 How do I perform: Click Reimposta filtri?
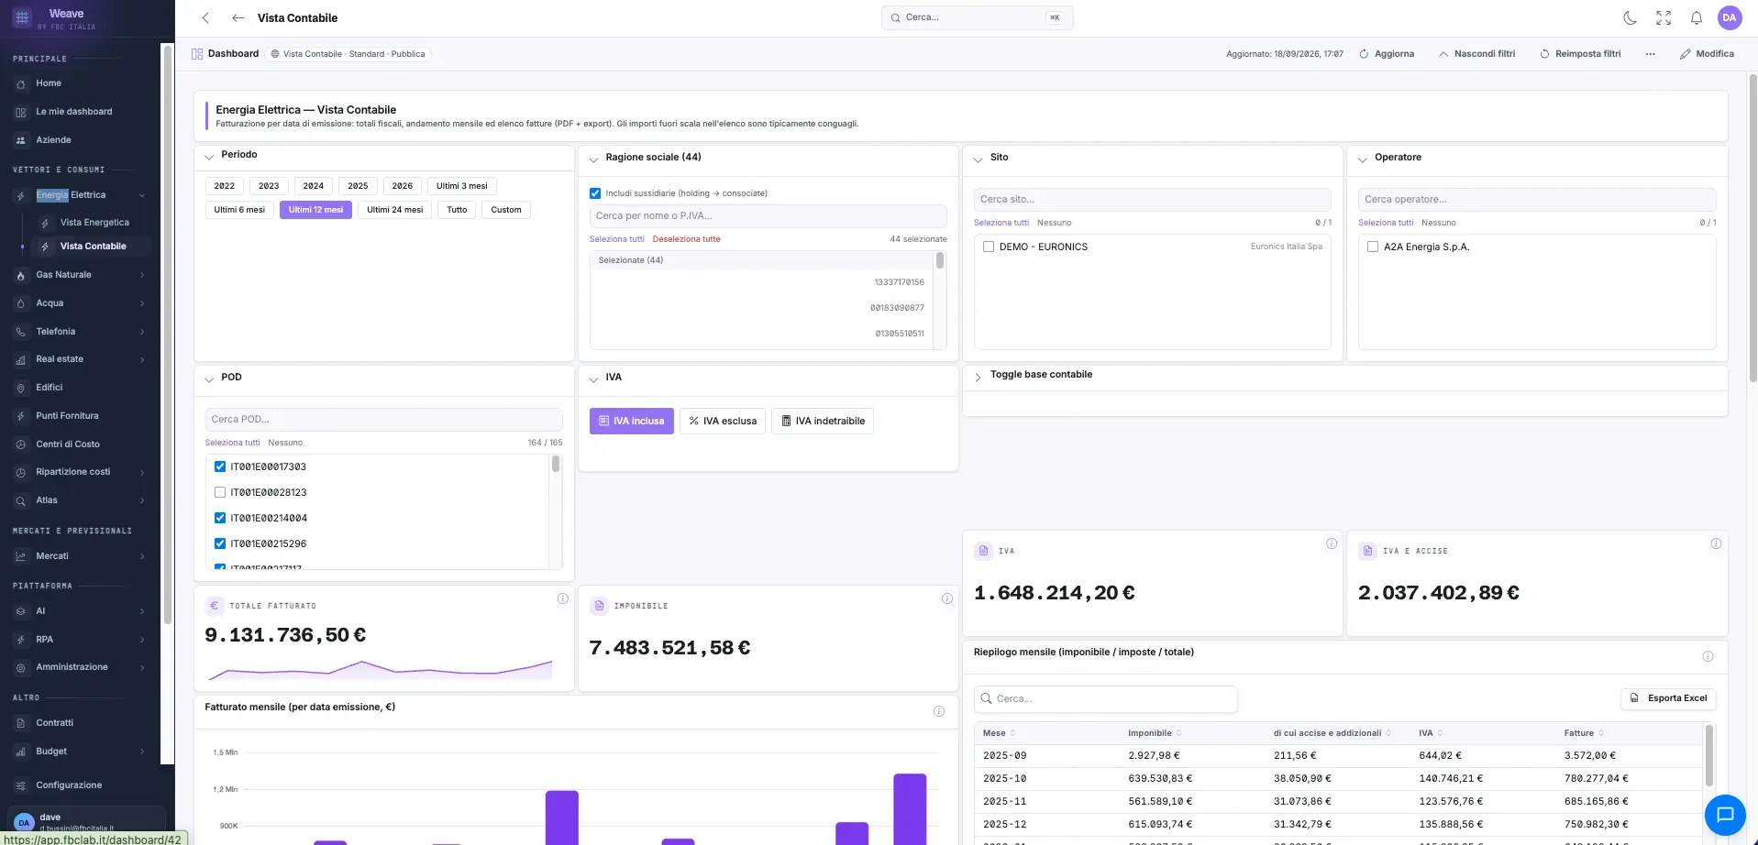(x=1580, y=54)
